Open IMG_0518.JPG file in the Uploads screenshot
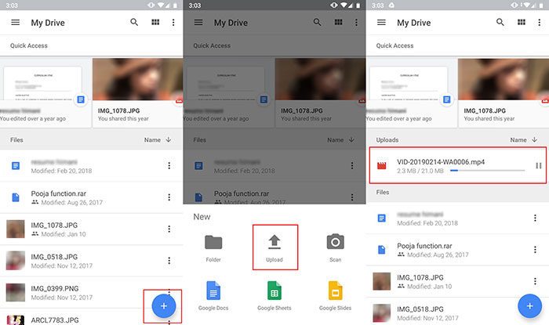The image size is (549, 325). click(457, 312)
